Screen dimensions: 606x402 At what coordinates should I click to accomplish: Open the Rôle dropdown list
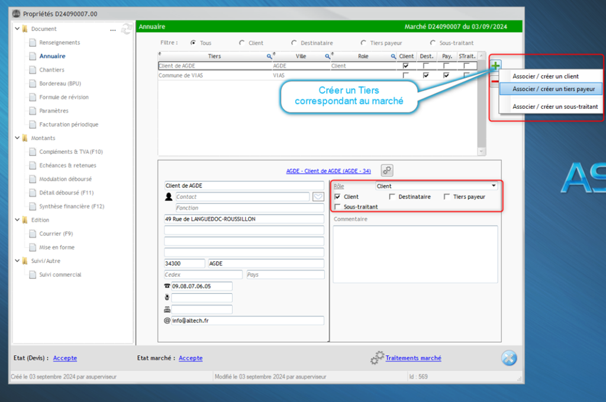coord(494,186)
